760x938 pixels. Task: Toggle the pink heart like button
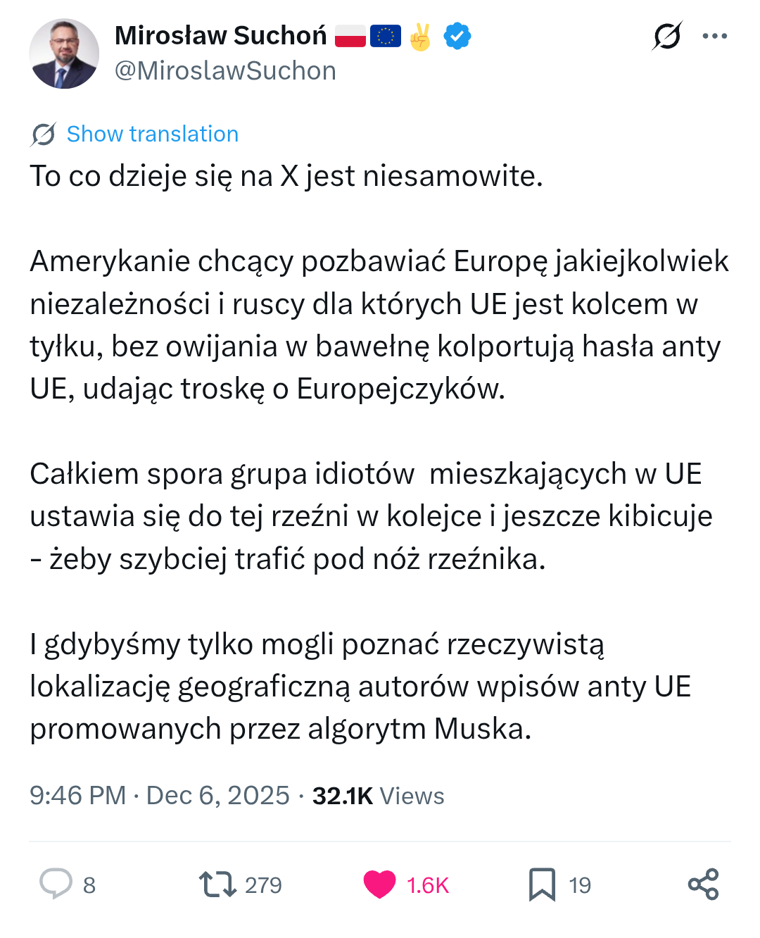(380, 884)
